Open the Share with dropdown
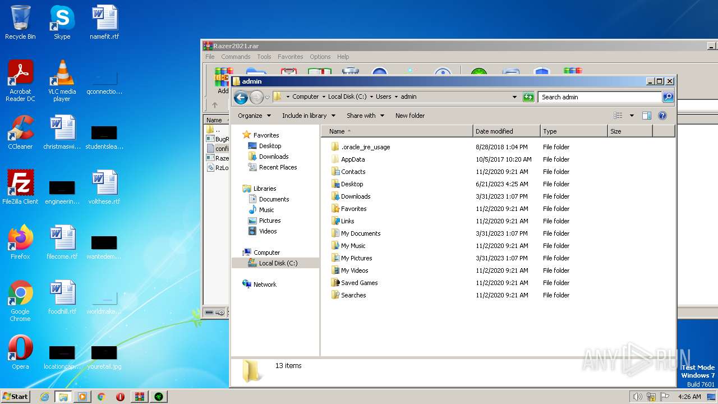The image size is (718, 404). pos(365,116)
